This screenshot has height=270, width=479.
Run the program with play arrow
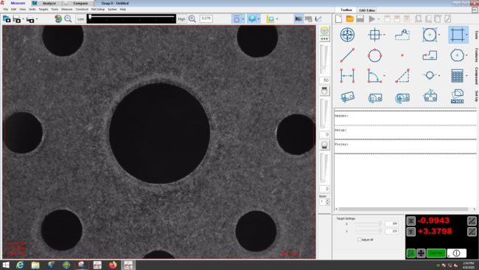(371, 19)
